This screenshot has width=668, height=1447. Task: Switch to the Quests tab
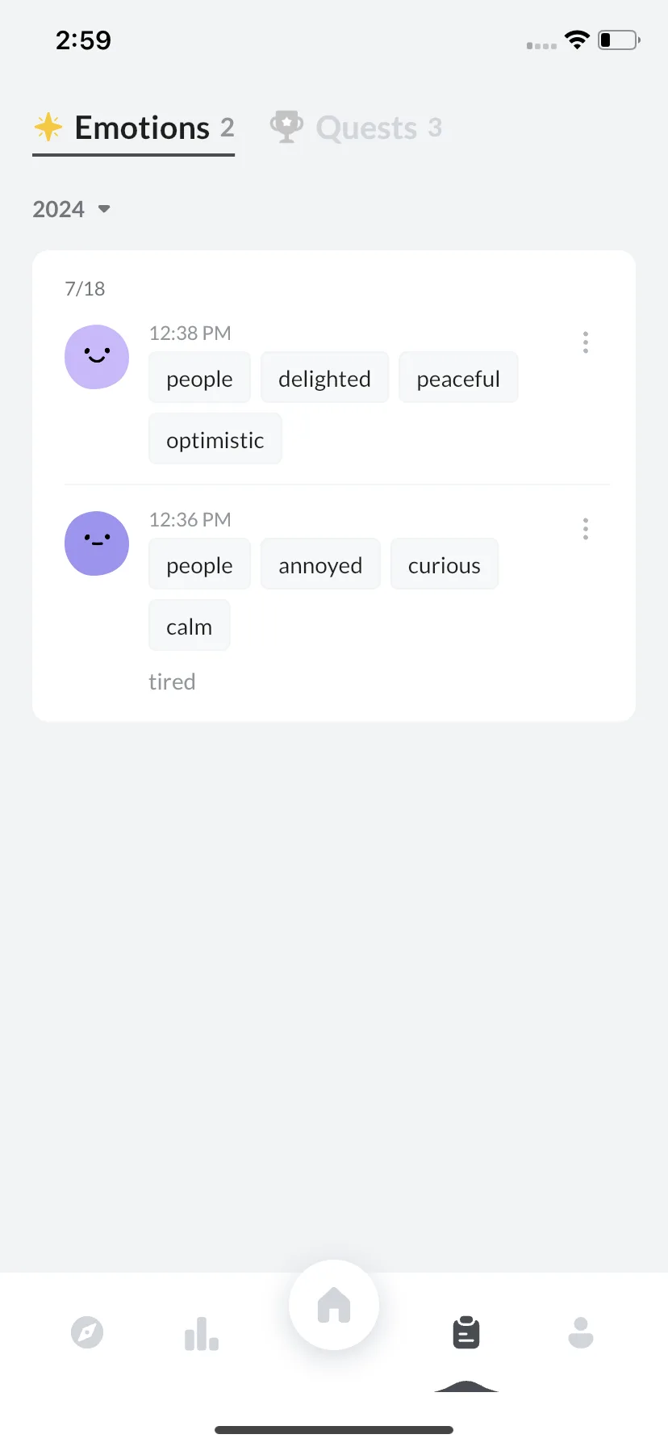[x=356, y=128]
